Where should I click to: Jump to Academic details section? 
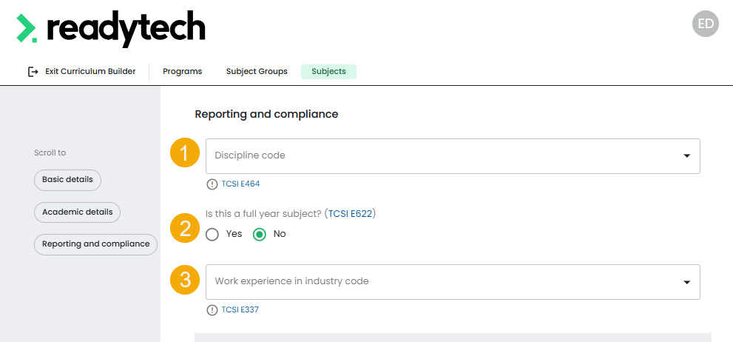click(77, 212)
